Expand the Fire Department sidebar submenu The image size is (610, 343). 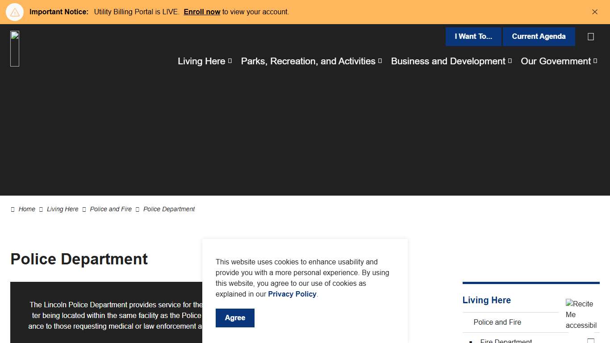coord(590,341)
